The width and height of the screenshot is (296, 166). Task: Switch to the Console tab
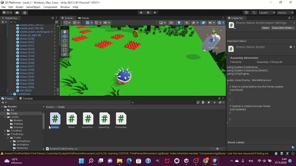pos(26,98)
